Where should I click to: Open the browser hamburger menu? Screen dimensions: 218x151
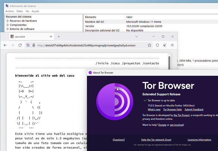coord(172,45)
